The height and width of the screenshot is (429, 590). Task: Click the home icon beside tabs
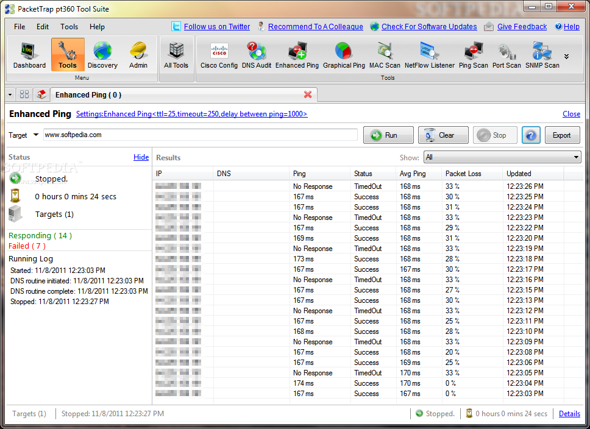tap(41, 94)
